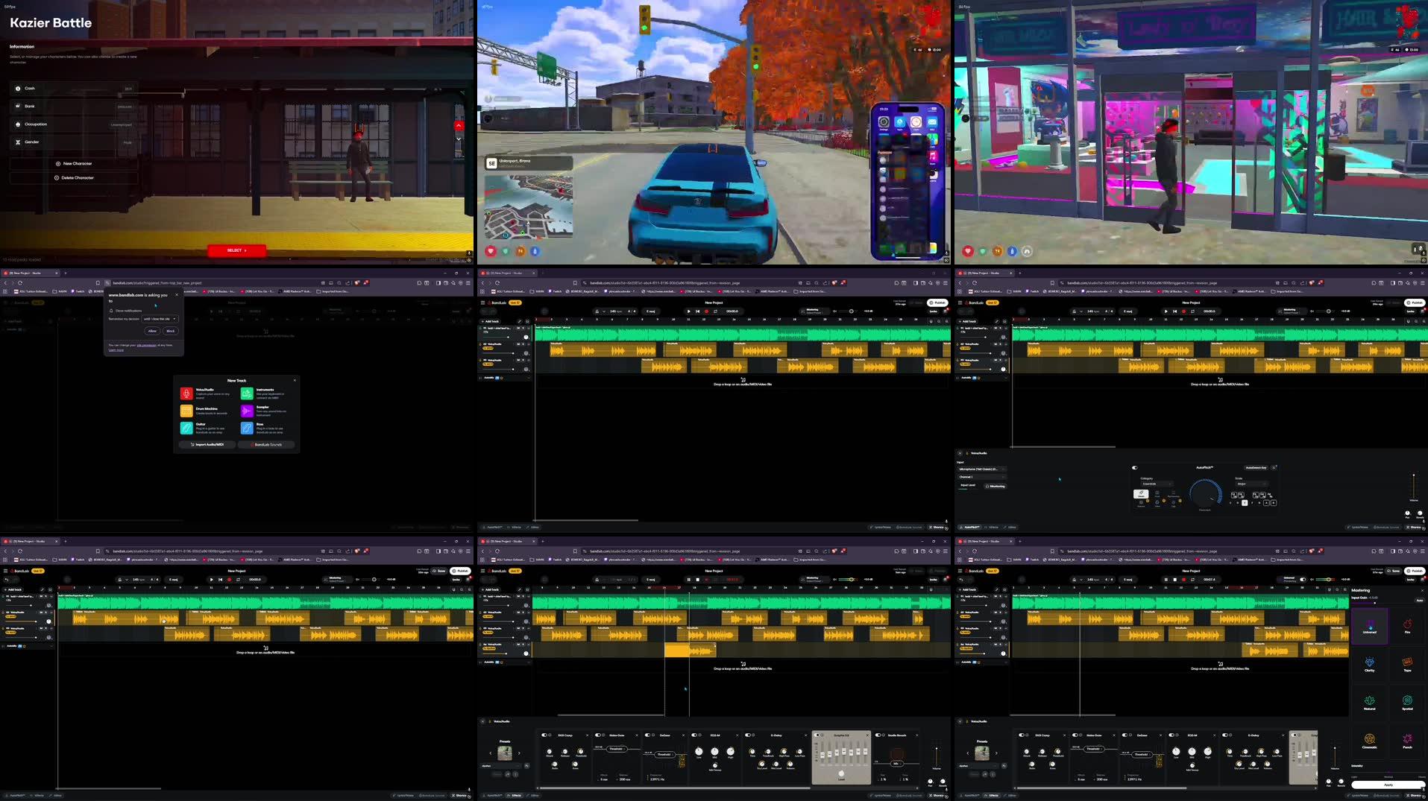This screenshot has width=1428, height=801.
Task: Select the Cinematic mastering preset
Action: click(x=1370, y=740)
